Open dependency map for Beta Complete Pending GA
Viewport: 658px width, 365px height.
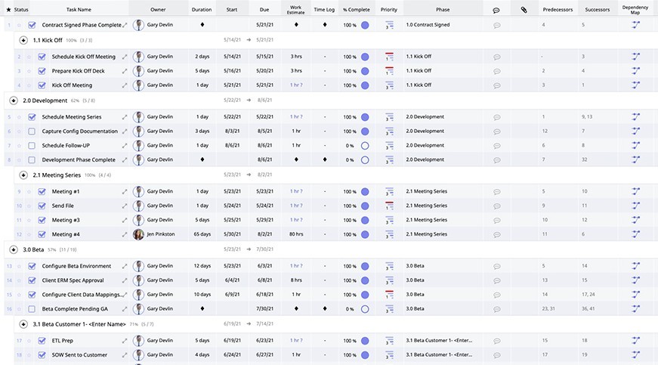pyautogui.click(x=636, y=308)
